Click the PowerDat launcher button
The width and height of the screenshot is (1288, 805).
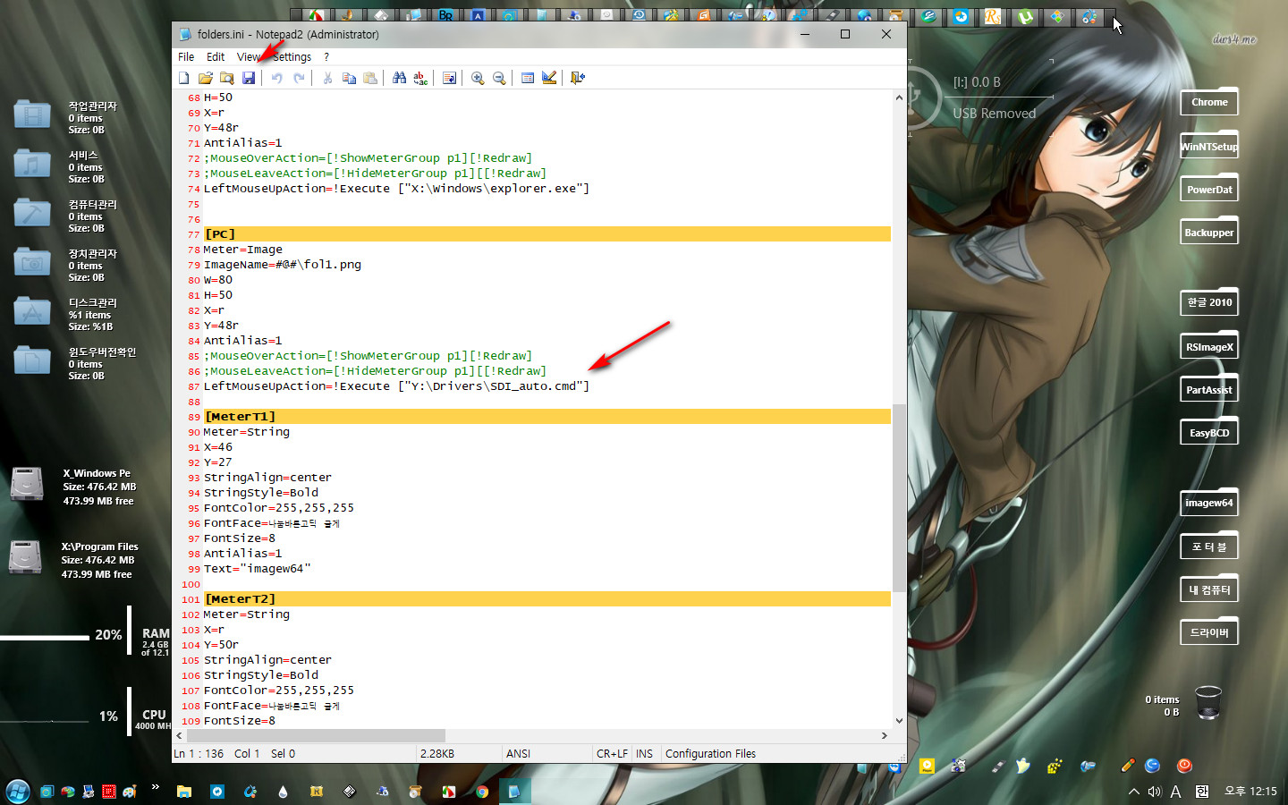point(1209,189)
